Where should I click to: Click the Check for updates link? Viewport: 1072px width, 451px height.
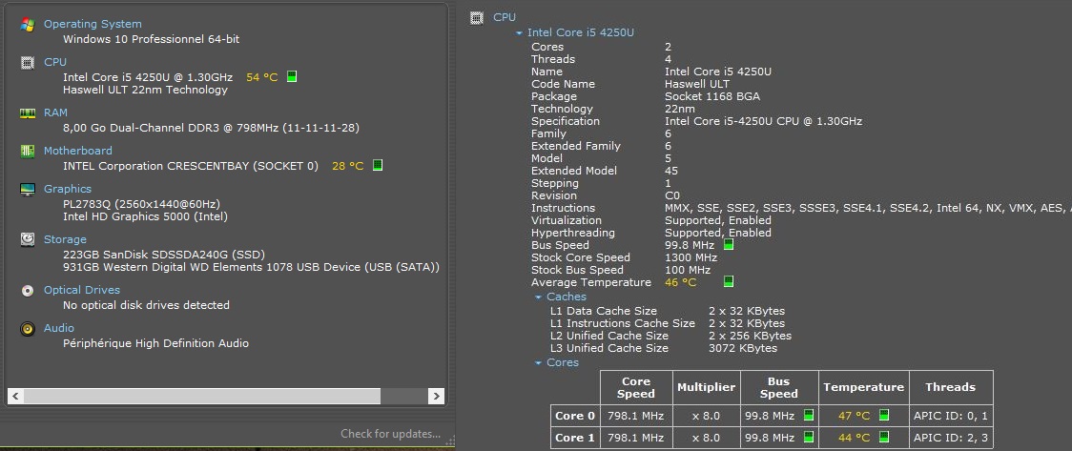[390, 434]
